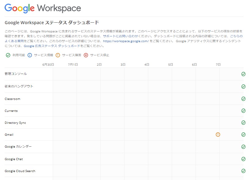
Task: Open the https://workspace.google.com/ link
Action: click(126, 41)
